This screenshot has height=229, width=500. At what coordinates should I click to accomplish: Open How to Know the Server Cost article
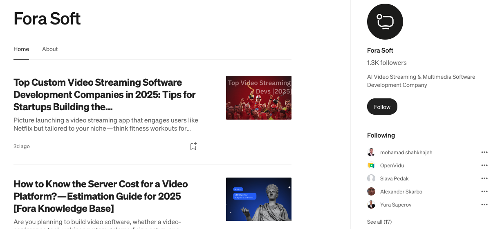101,196
